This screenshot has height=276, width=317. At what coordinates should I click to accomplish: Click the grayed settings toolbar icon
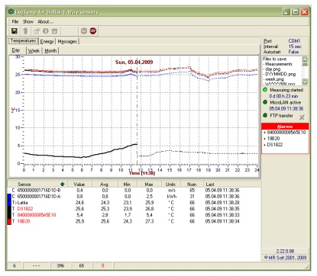tap(37, 31)
